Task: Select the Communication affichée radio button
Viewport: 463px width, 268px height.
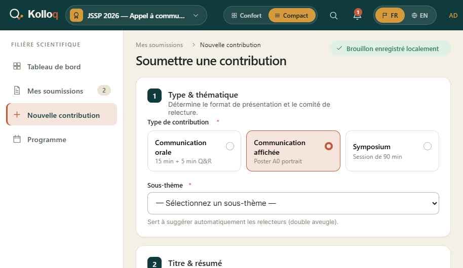Action: click(x=328, y=146)
